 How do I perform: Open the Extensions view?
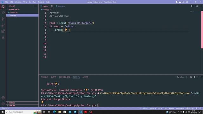coord(3,31)
